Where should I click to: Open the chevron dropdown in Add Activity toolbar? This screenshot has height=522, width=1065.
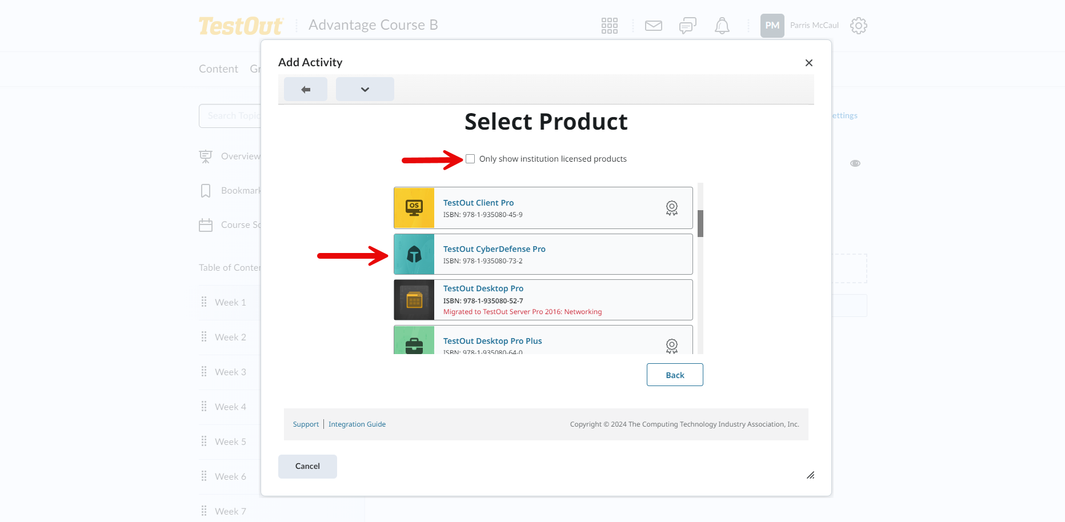(365, 89)
